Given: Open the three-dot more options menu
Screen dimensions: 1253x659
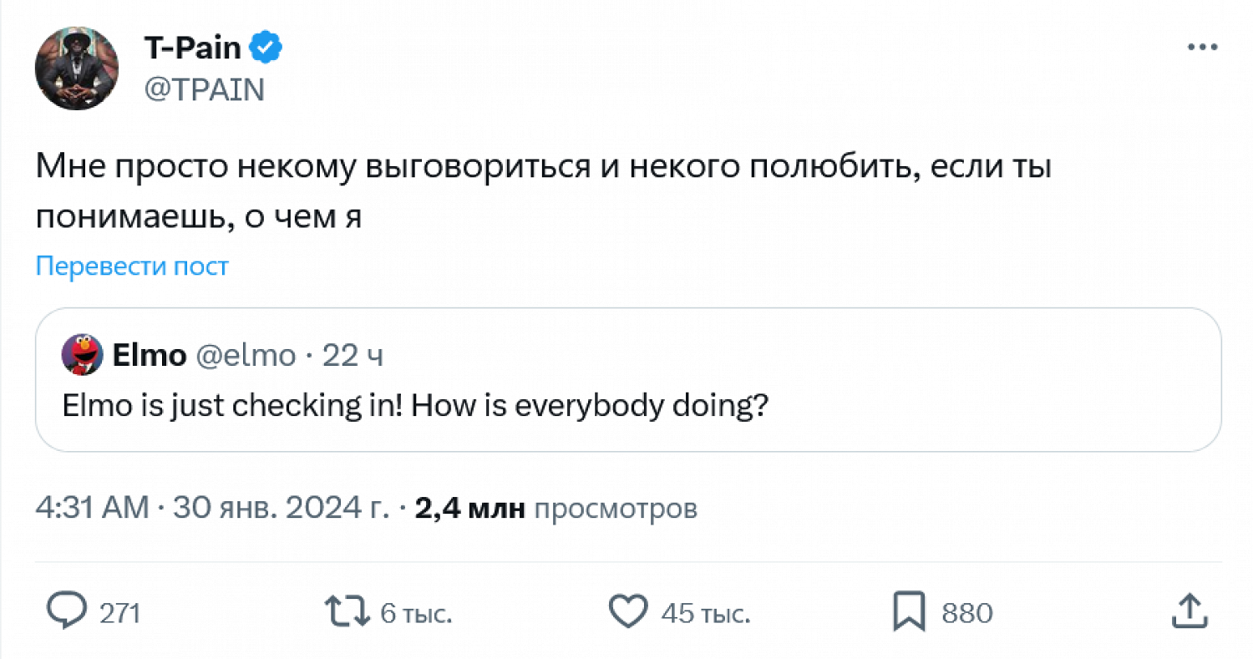Looking at the screenshot, I should [x=1203, y=48].
